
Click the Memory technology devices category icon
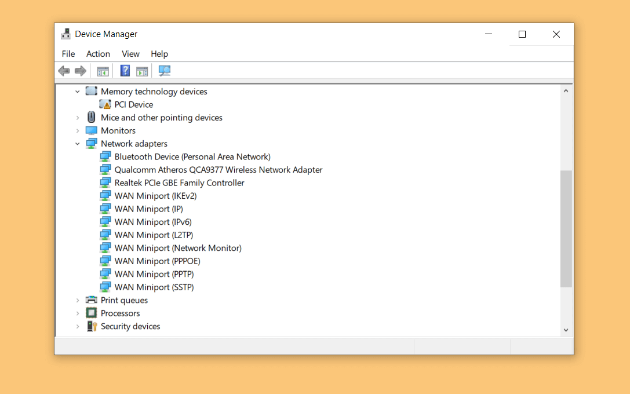(92, 91)
